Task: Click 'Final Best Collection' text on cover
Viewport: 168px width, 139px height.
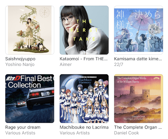Action: (x=30, y=82)
